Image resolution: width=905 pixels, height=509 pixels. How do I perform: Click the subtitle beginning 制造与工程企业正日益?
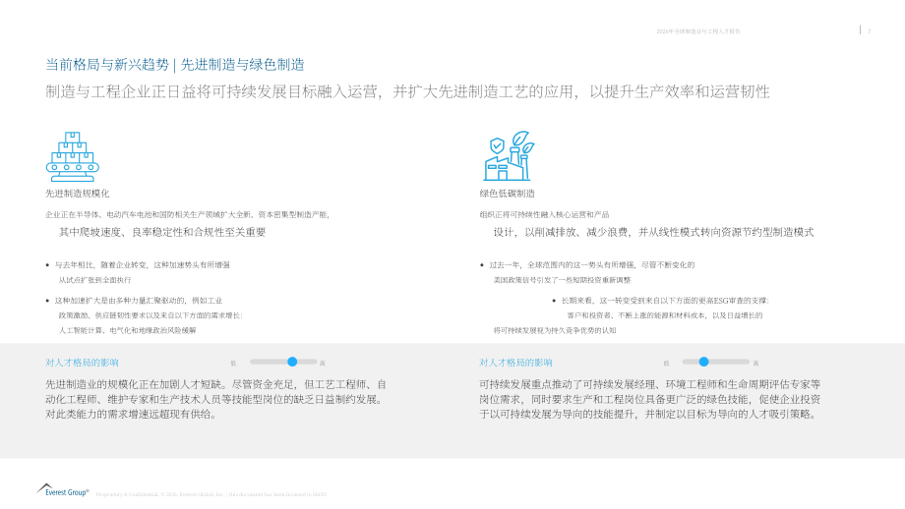click(x=407, y=91)
